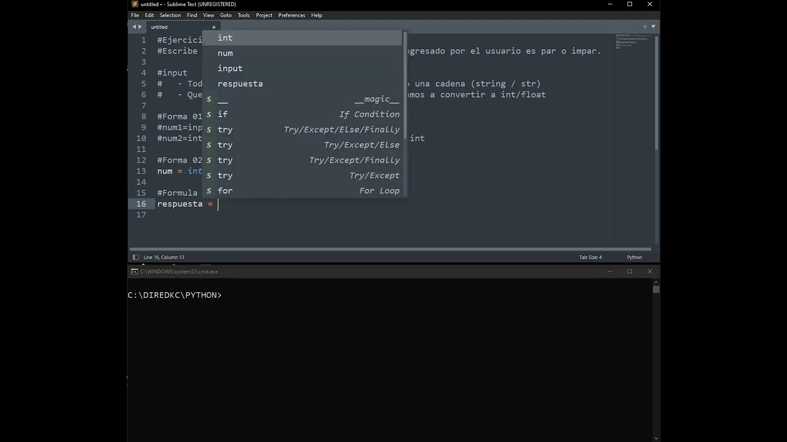Click the editor vertical scrollbar
The width and height of the screenshot is (787, 442).
coord(656,92)
